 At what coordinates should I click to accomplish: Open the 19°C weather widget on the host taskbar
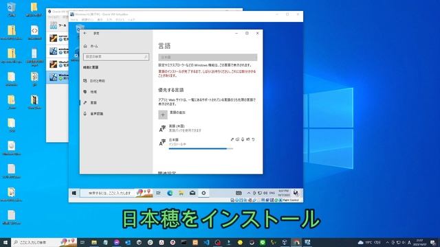369,242
